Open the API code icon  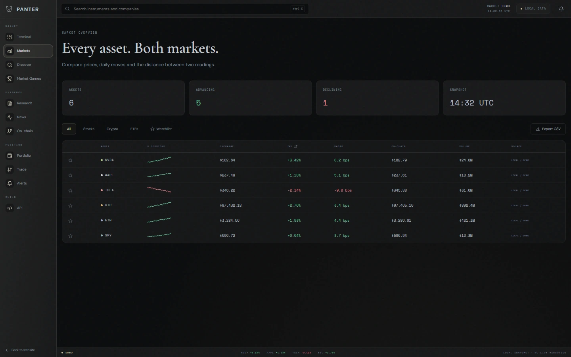point(10,208)
